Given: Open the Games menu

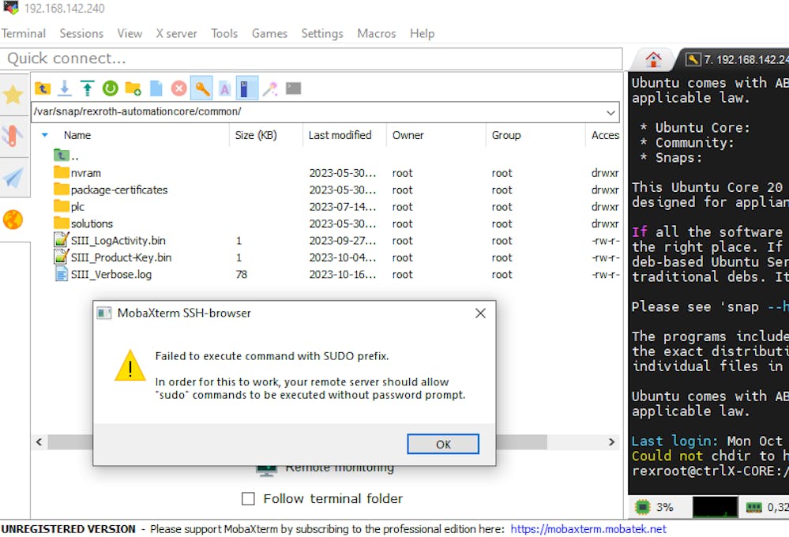Looking at the screenshot, I should coord(269,33).
